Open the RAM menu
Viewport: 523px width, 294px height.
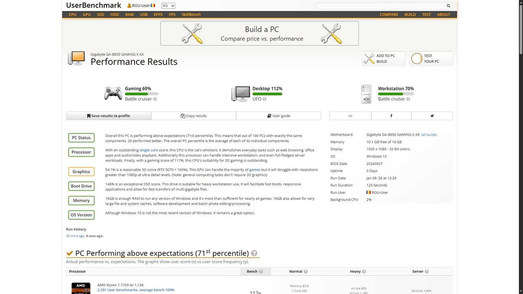coord(129,15)
